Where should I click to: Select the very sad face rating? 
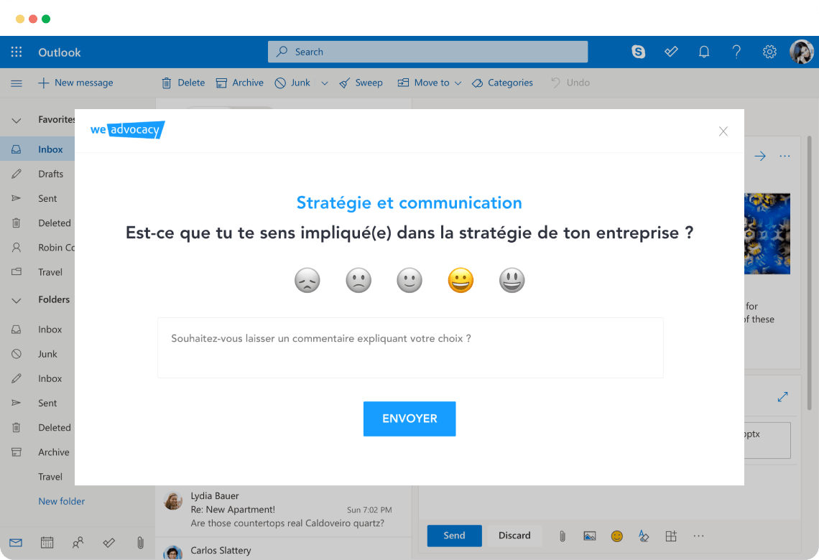pos(307,280)
